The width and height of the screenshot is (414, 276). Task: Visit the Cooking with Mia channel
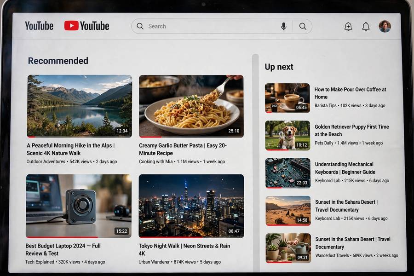(x=156, y=161)
